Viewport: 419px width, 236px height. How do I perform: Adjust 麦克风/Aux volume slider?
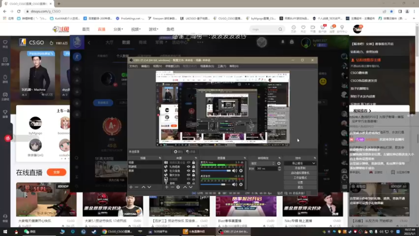click(215, 171)
